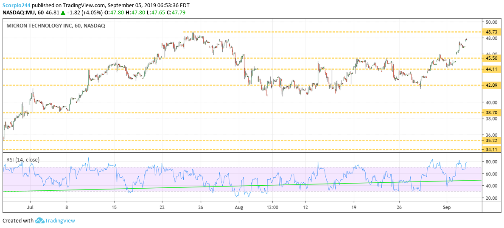Viewport: 504px width, 228px height.
Task: Click the Jul date on time axis
Action: pyautogui.click(x=30, y=207)
